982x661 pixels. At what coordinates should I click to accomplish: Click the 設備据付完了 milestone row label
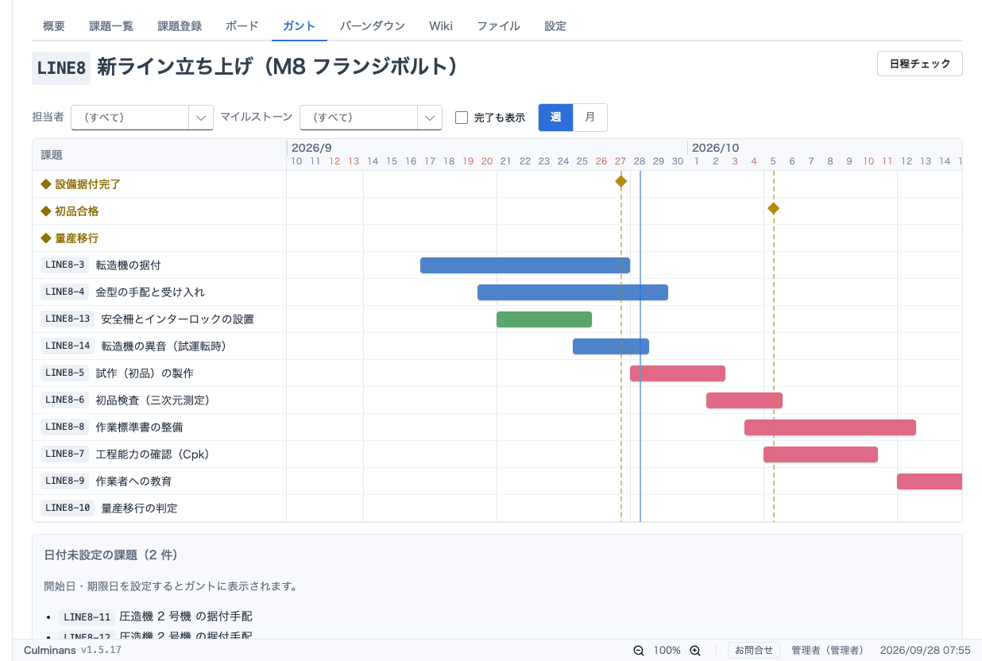[80, 184]
